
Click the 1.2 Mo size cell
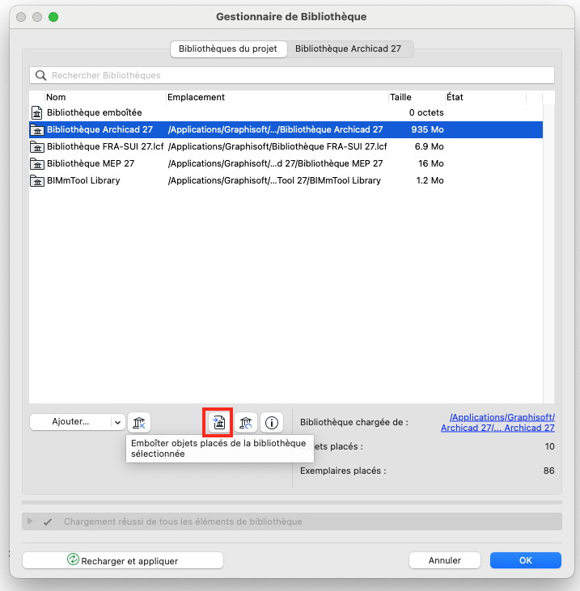click(430, 180)
